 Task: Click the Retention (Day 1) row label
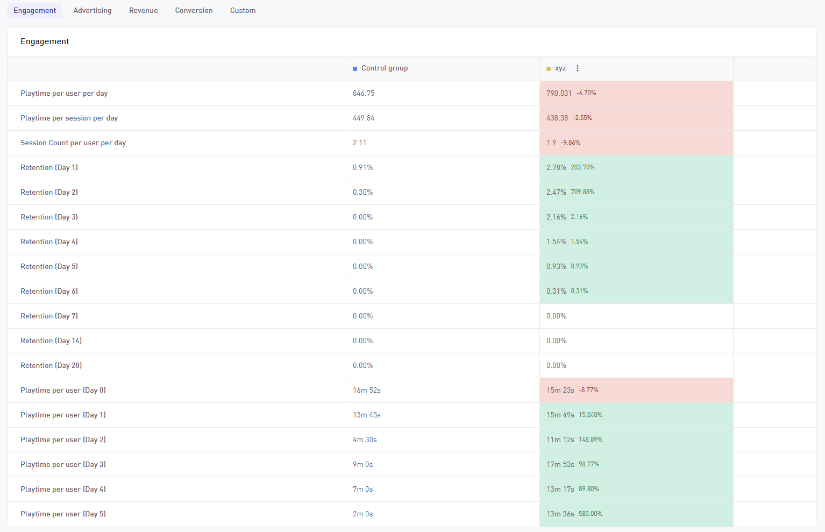point(49,168)
